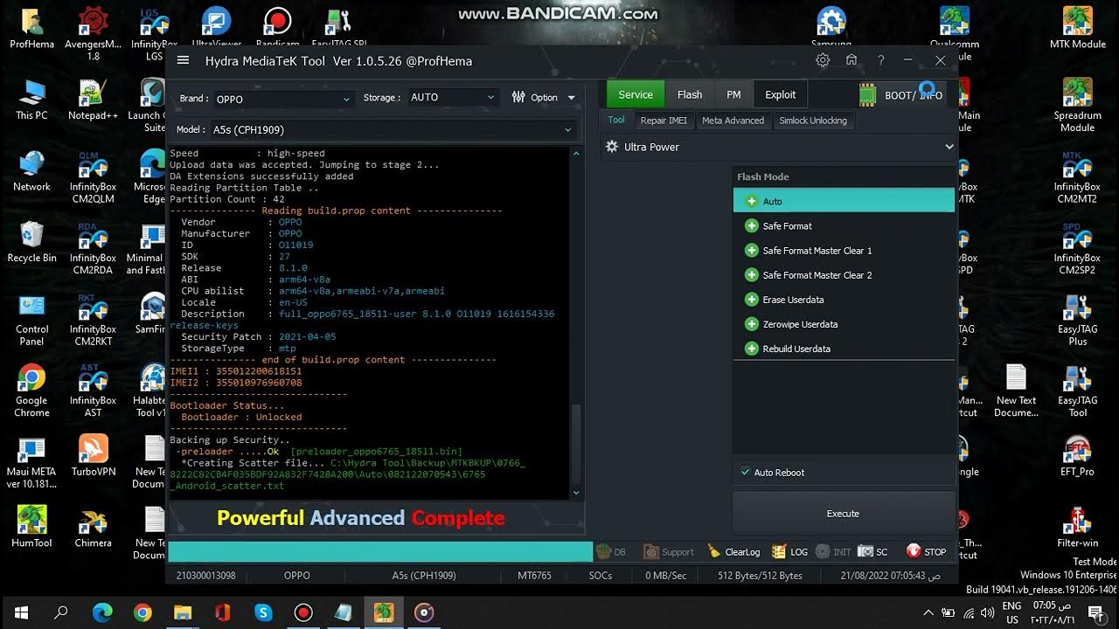The width and height of the screenshot is (1119, 629).
Task: Show hidden system tray icons
Action: click(928, 612)
